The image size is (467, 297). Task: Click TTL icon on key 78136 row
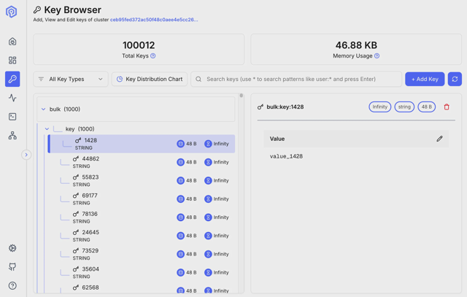[208, 217]
